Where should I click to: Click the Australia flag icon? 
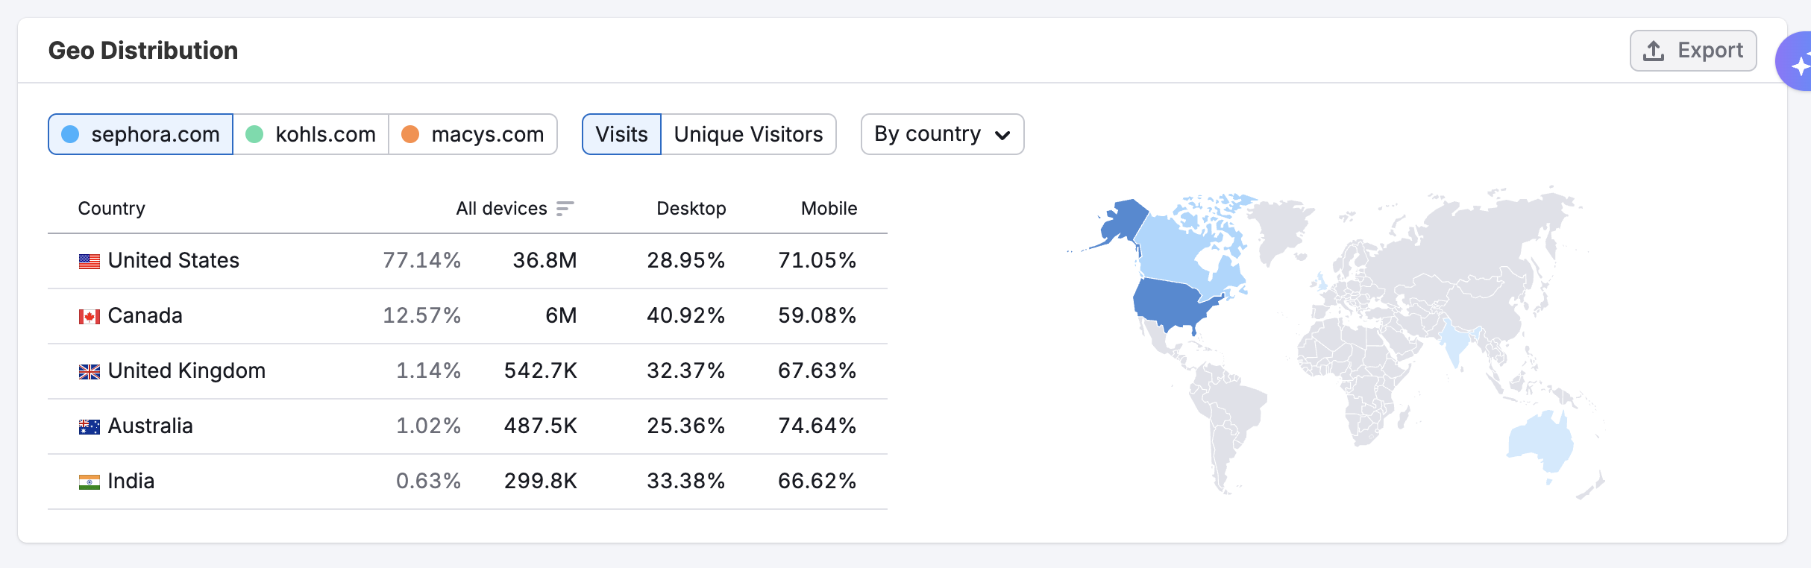tap(90, 427)
